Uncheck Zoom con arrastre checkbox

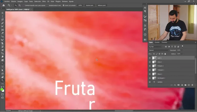coord(64,5)
